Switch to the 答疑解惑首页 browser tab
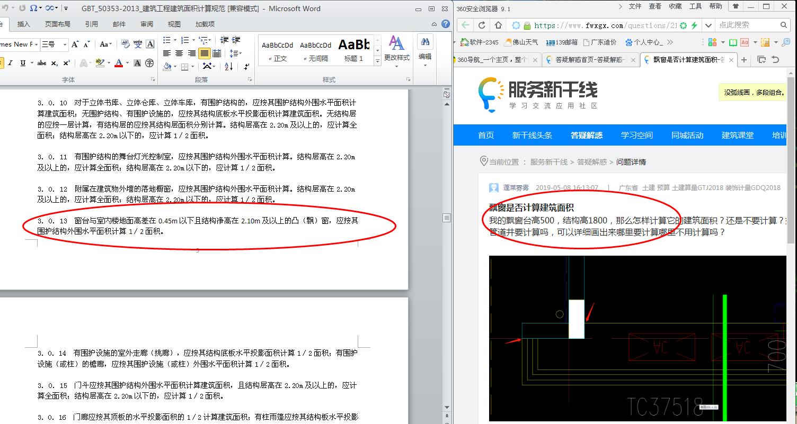This screenshot has height=424, width=797. click(590, 60)
